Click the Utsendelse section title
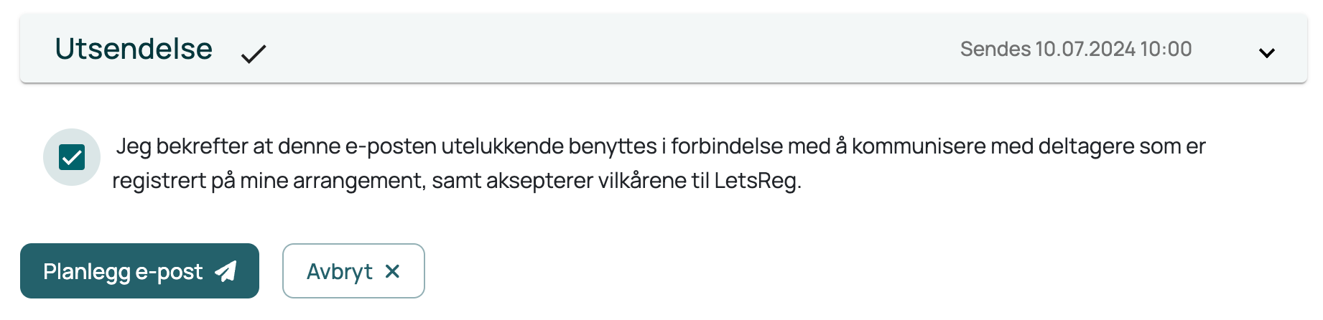 pyautogui.click(x=134, y=49)
